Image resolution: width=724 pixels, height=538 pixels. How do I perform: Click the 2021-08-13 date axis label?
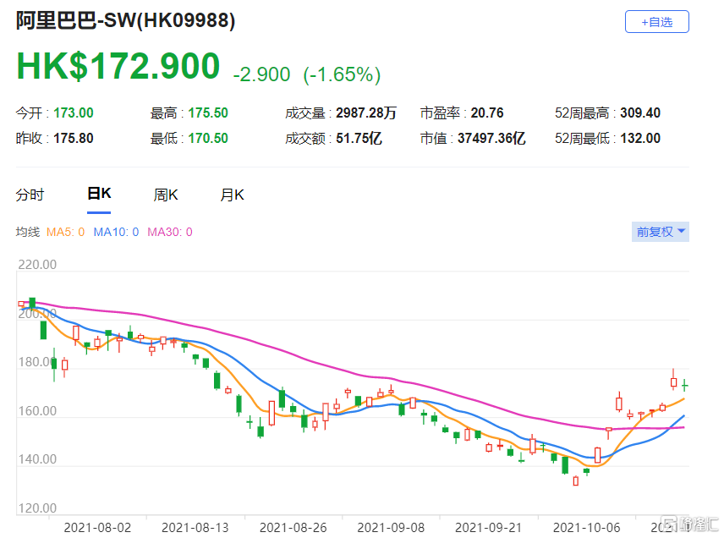point(195,527)
